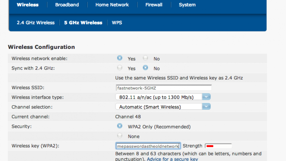Open the Advice for a secure key link

click(172, 159)
